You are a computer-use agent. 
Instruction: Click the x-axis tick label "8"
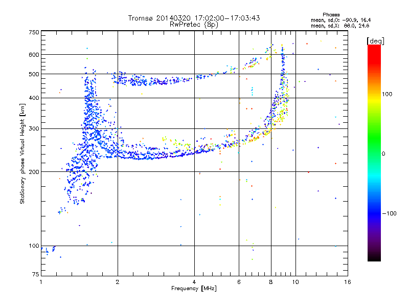coord(271,282)
